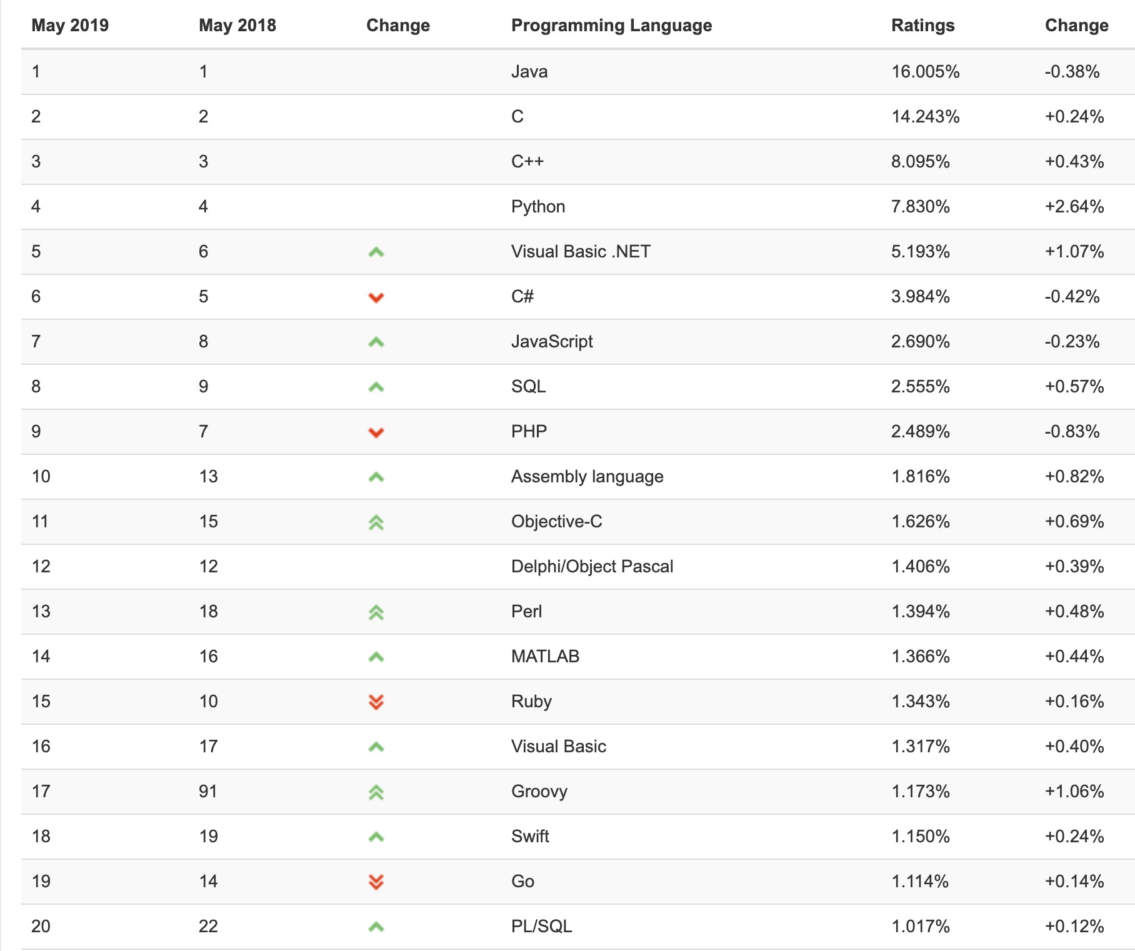Click red down arrow in C# row
This screenshot has height=951, width=1135.
pyautogui.click(x=376, y=297)
